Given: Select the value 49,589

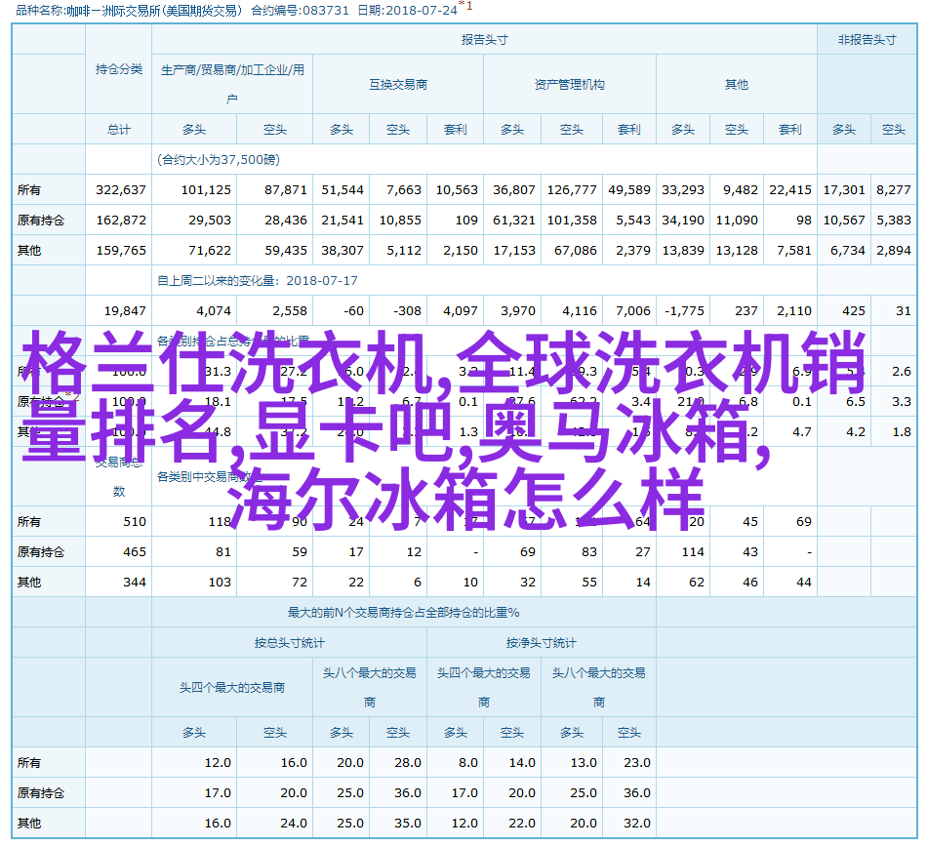Looking at the screenshot, I should 629,189.
